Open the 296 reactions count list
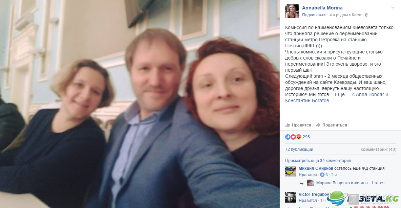The width and height of the screenshot is (401, 208). [306, 137]
